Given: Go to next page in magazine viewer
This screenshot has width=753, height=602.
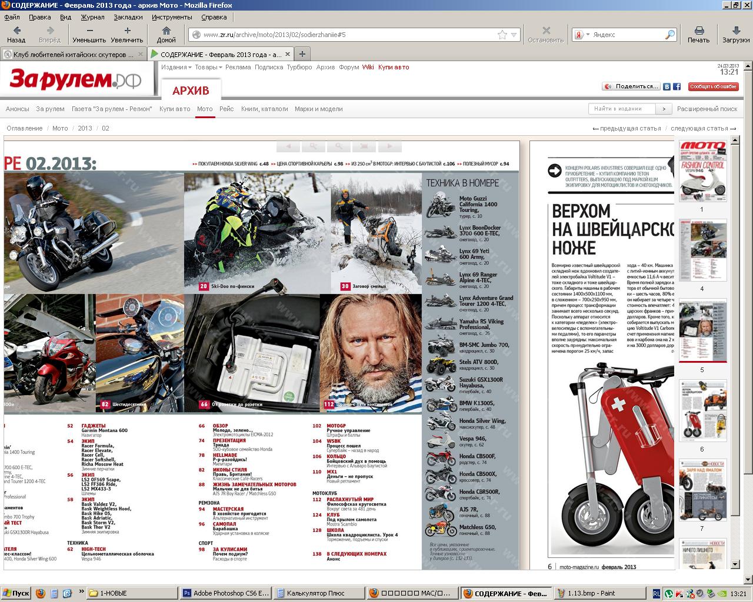Looking at the screenshot, I should pos(389,146).
